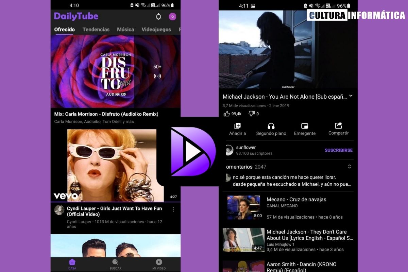Open Aaron Smith Dancin thumbnail

(x=243, y=266)
